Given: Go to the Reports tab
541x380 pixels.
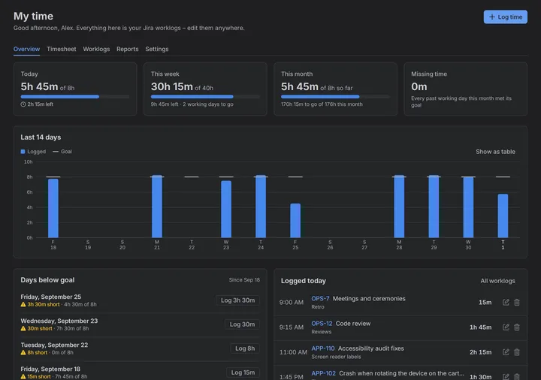Looking at the screenshot, I should (127, 49).
